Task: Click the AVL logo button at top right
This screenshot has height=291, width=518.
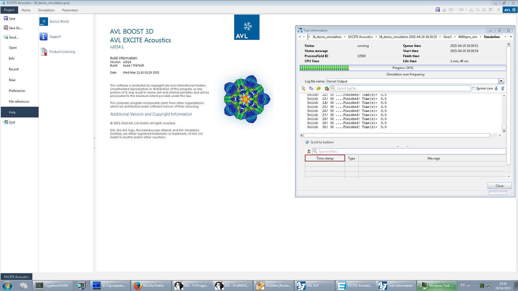Action: point(510,10)
